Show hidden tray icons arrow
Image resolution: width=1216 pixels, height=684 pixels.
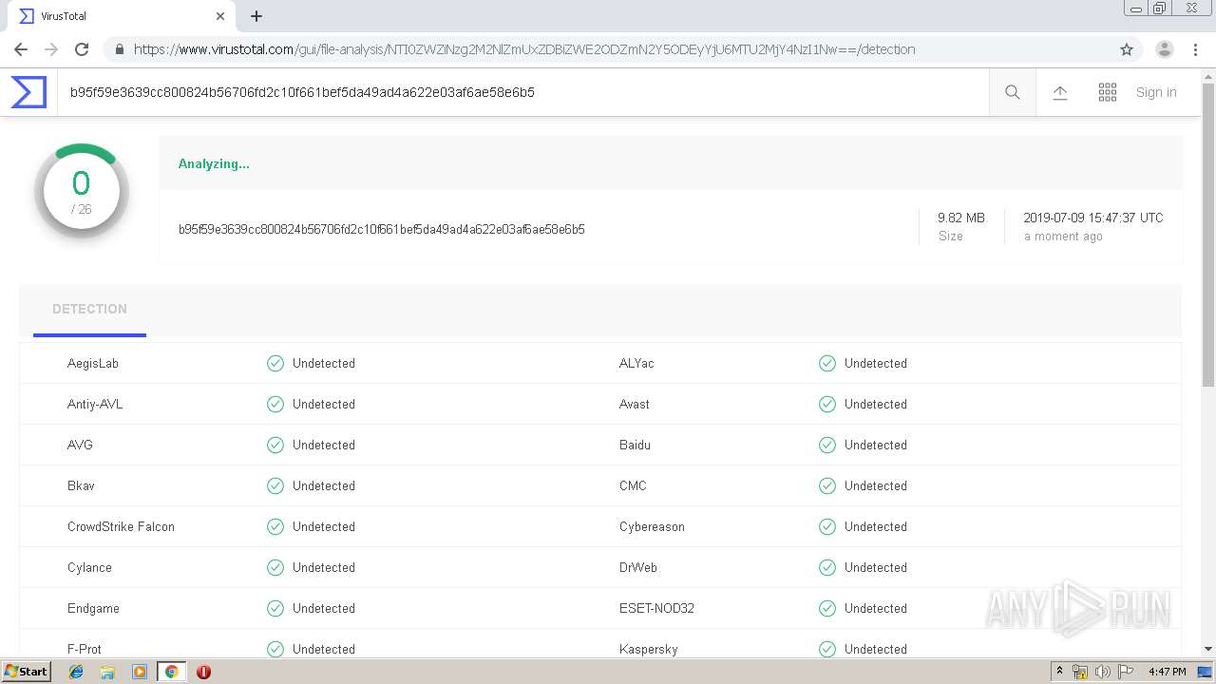(x=1059, y=672)
